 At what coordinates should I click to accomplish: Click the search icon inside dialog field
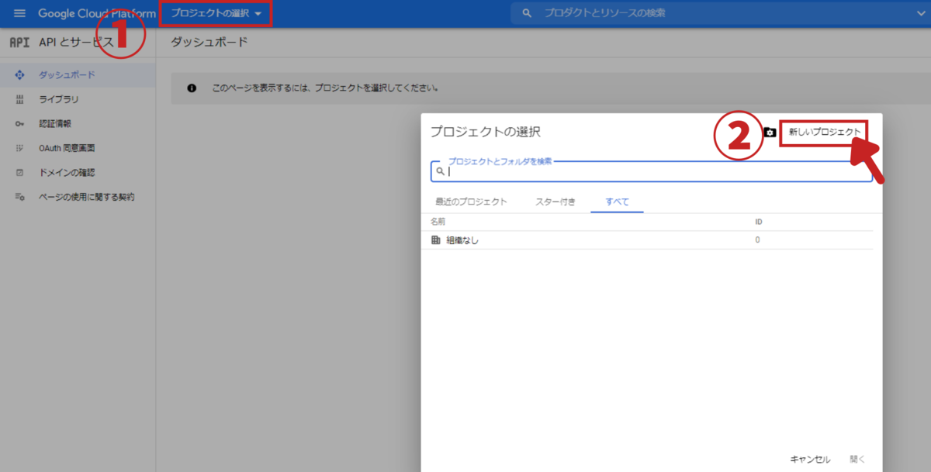pos(440,172)
